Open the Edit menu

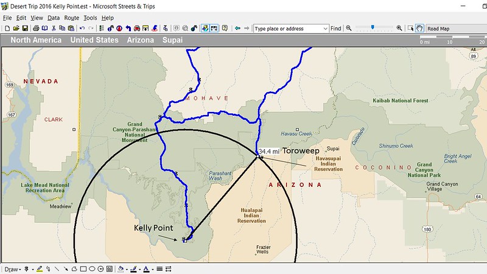tap(21, 18)
